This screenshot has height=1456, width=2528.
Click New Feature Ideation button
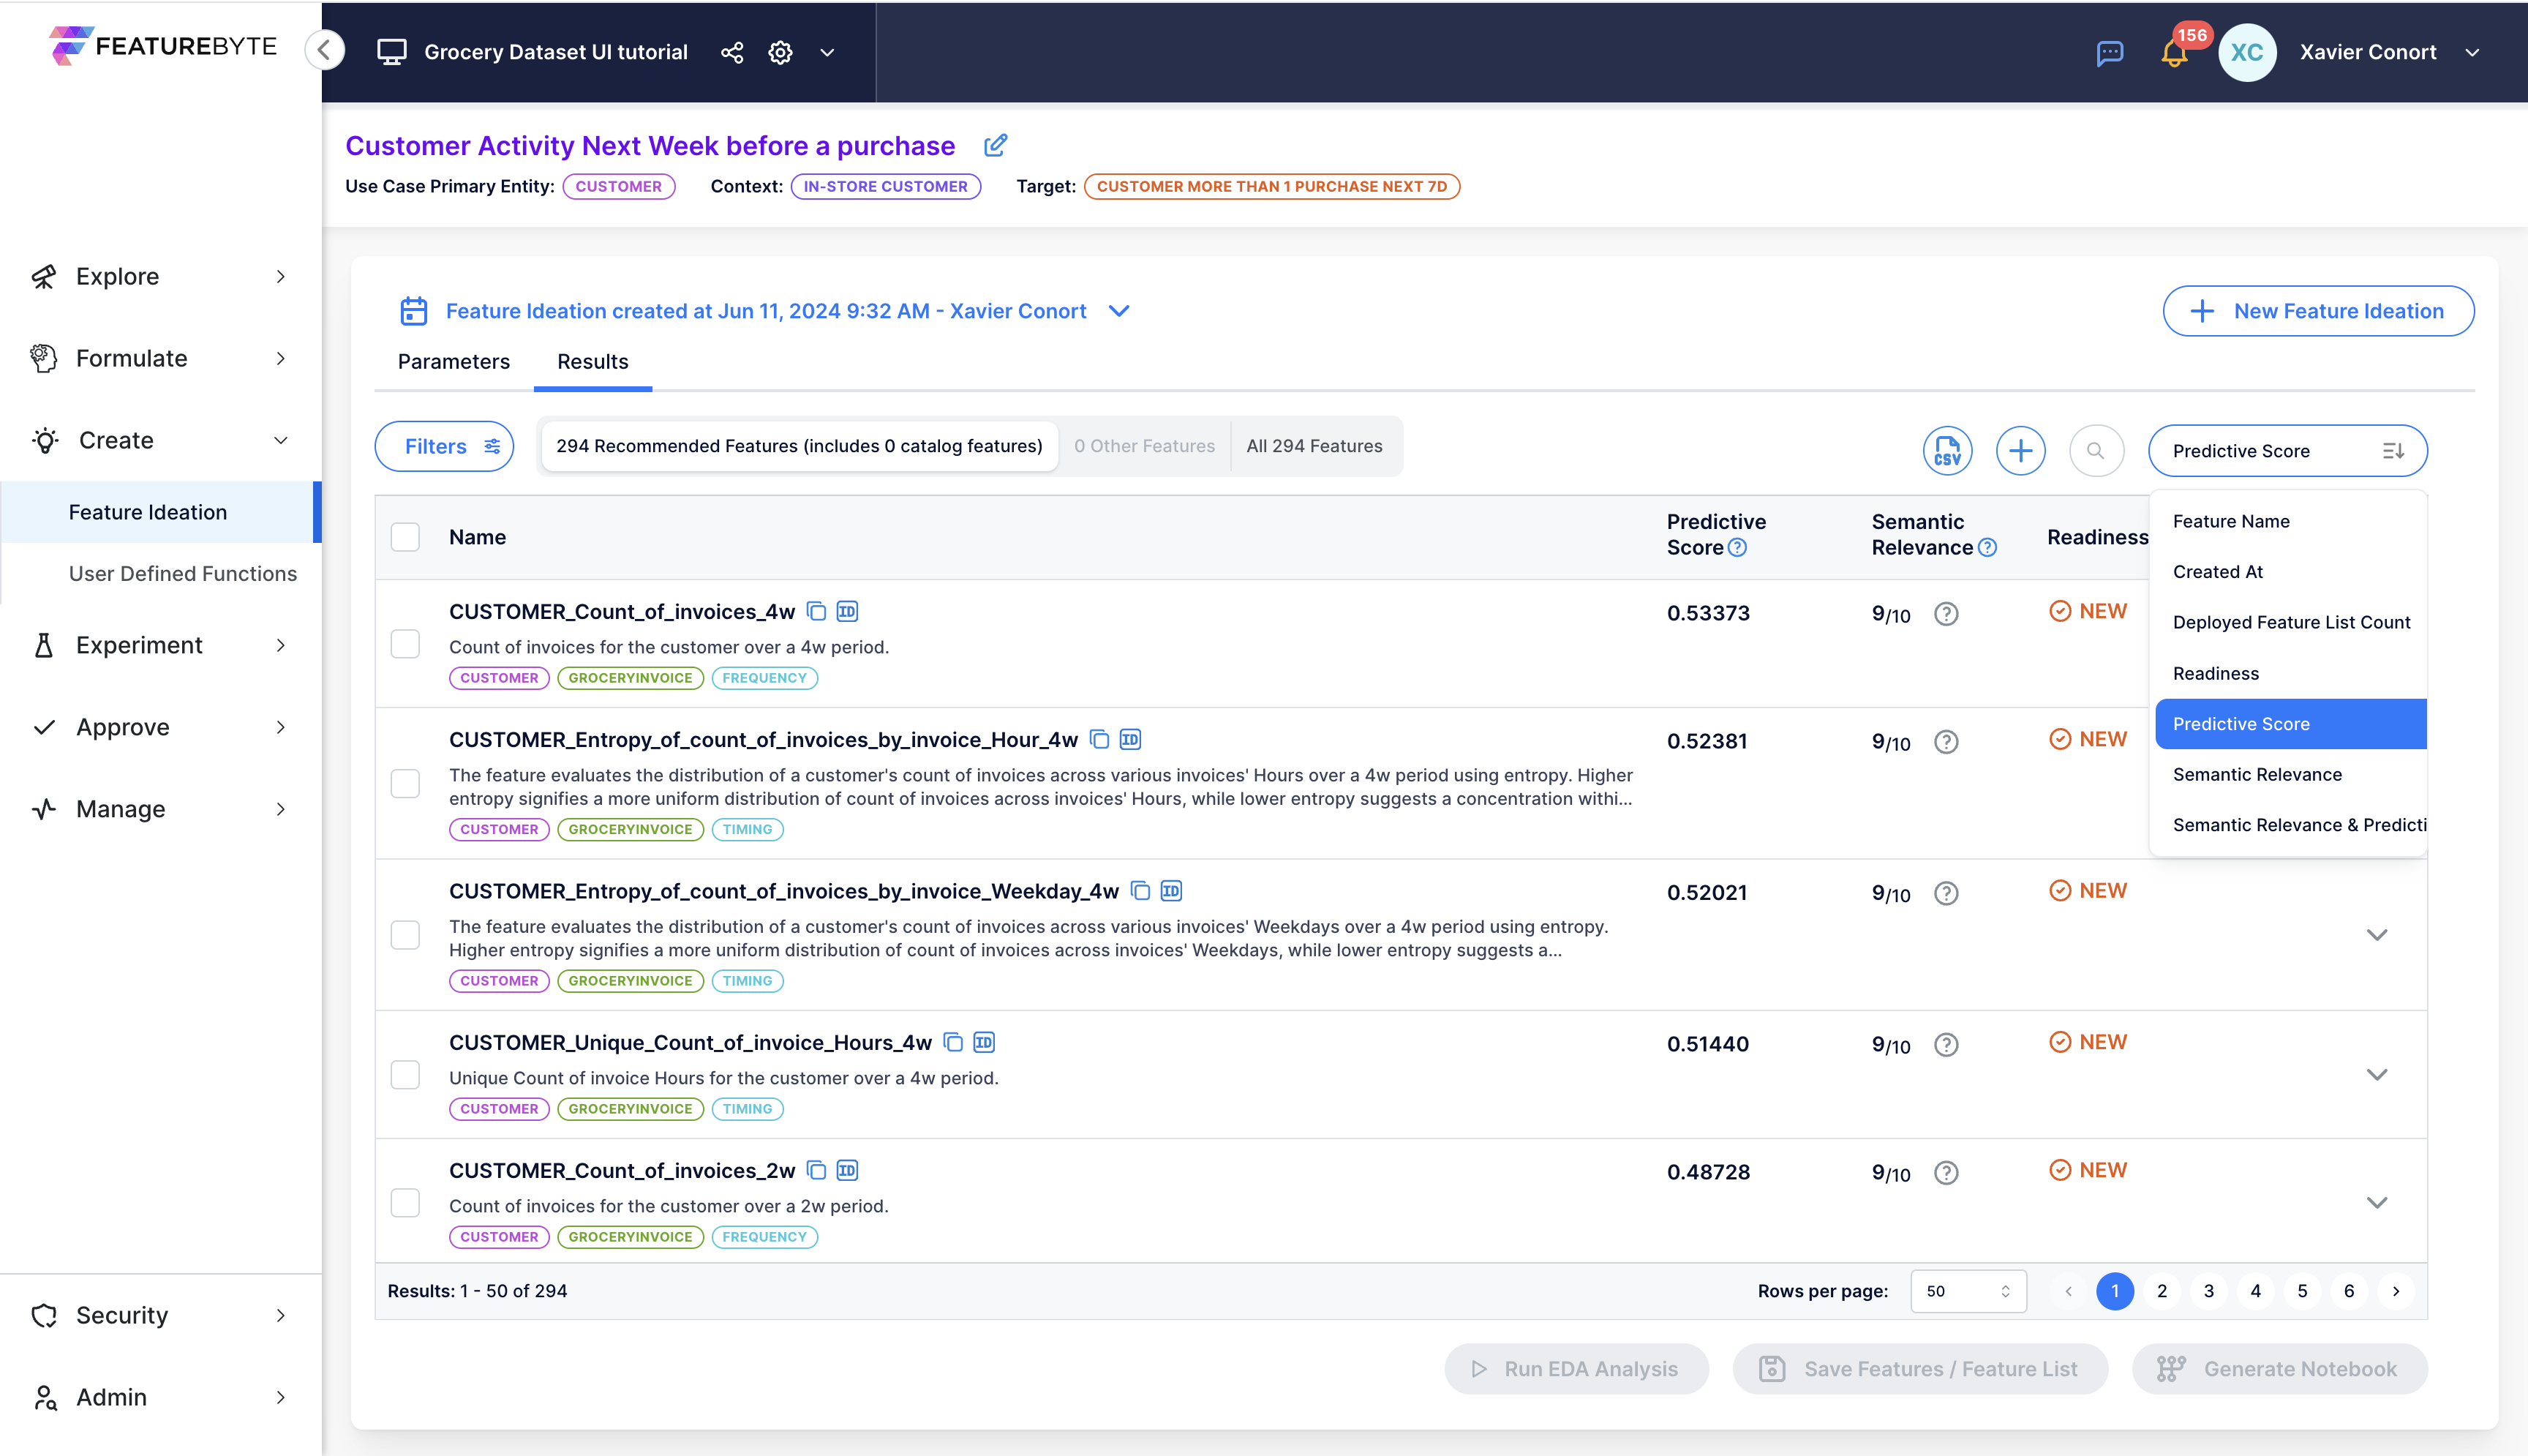[2318, 311]
